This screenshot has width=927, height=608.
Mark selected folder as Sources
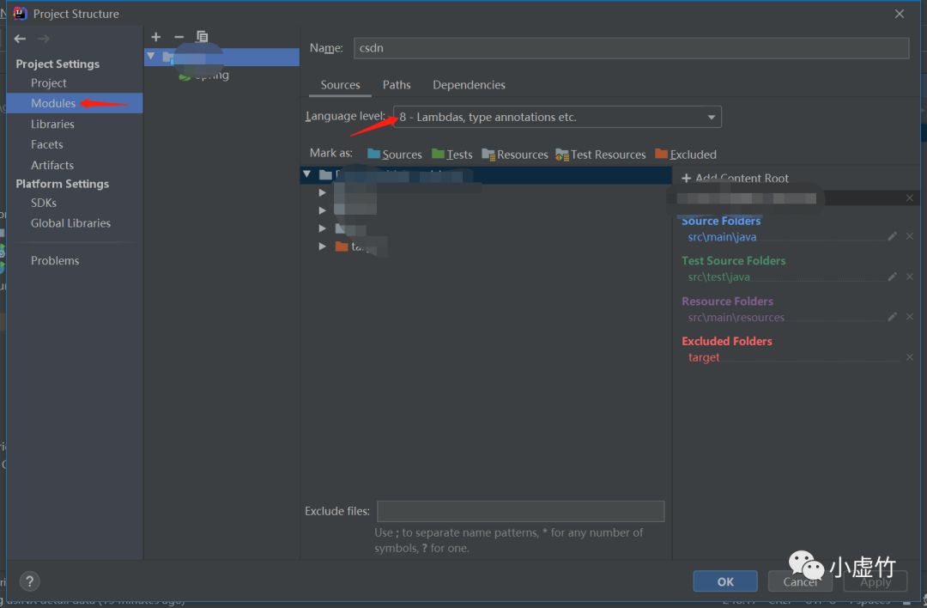pos(394,155)
